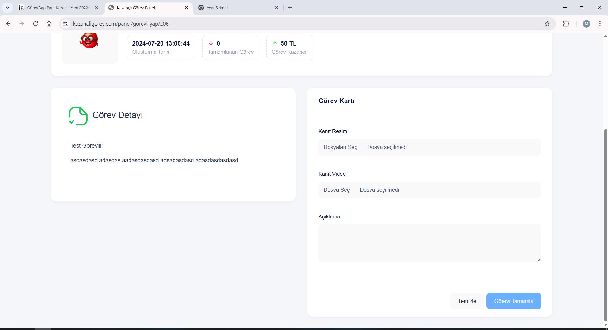View site information icon in address bar
Screen dimensions: 608x330
65,24
